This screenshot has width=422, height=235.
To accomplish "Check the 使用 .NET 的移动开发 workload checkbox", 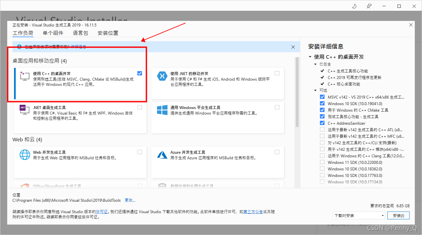I will tap(277, 73).
